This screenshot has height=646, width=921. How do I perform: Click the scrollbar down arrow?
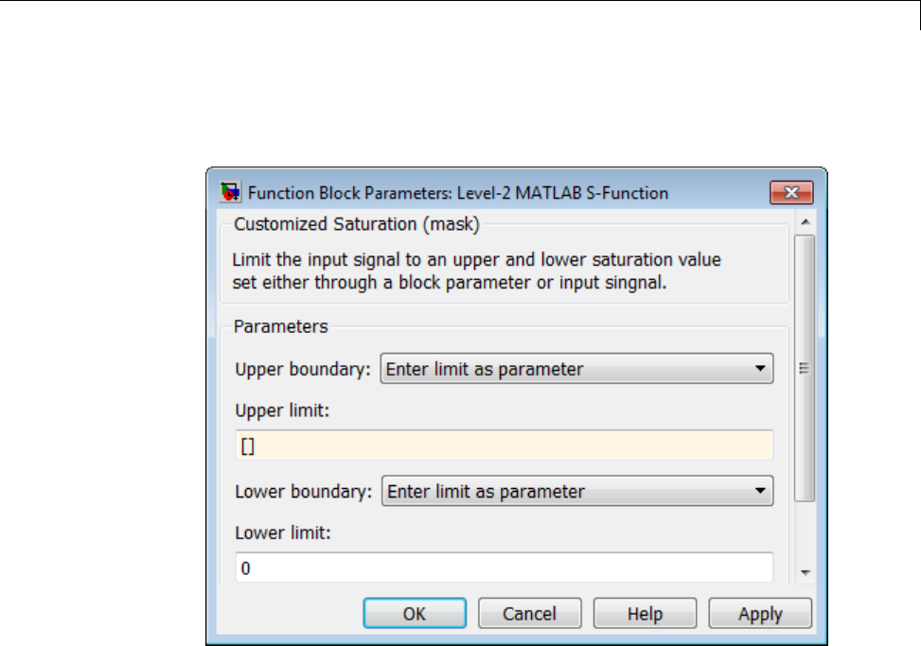click(805, 572)
